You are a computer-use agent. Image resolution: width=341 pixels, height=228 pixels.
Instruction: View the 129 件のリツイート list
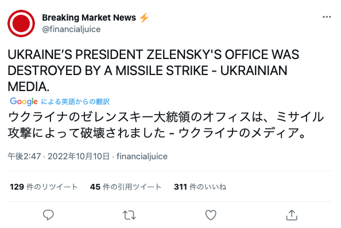pyautogui.click(x=44, y=187)
